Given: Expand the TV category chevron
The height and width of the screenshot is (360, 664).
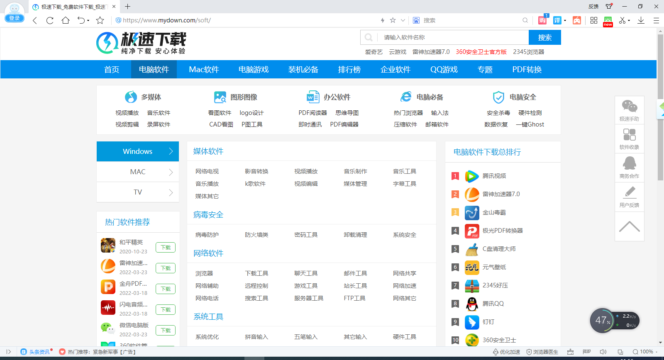Looking at the screenshot, I should (x=171, y=192).
